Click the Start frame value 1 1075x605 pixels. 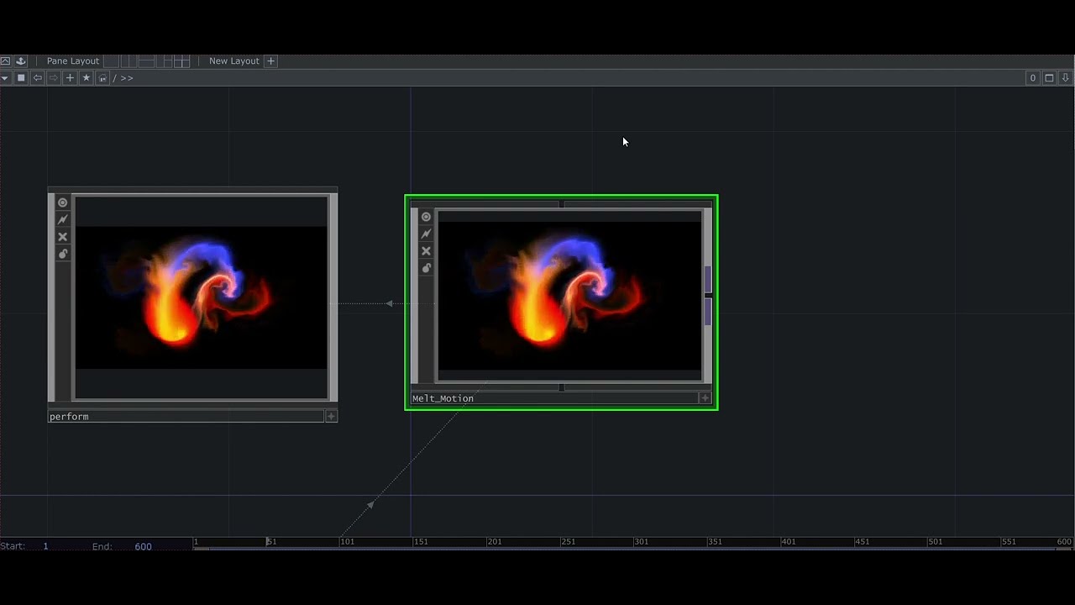pos(45,546)
